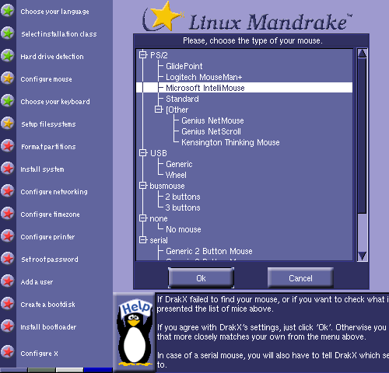Open the Install bootloader step
The height and width of the screenshot is (373, 389).
[x=48, y=327]
